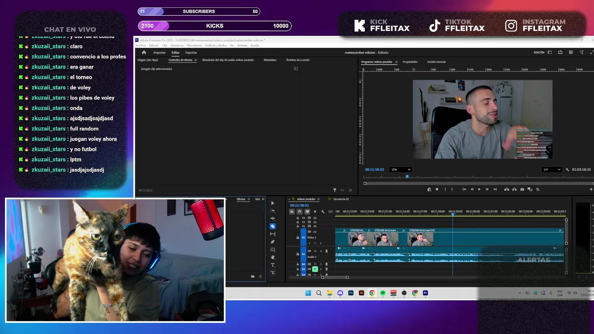Click the add marker icon in timeline header
Viewport: 594px width, 334px height.
(315, 212)
